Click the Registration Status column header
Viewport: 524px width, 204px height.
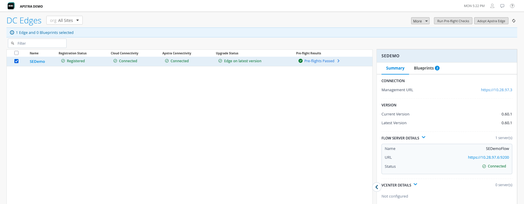click(x=72, y=53)
